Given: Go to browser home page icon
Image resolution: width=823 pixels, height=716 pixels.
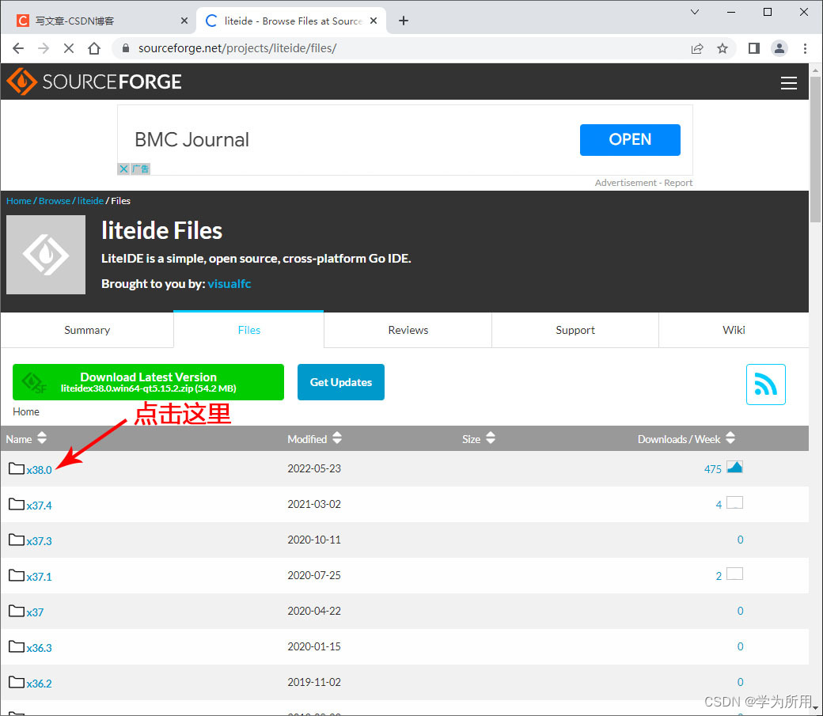Looking at the screenshot, I should point(94,48).
